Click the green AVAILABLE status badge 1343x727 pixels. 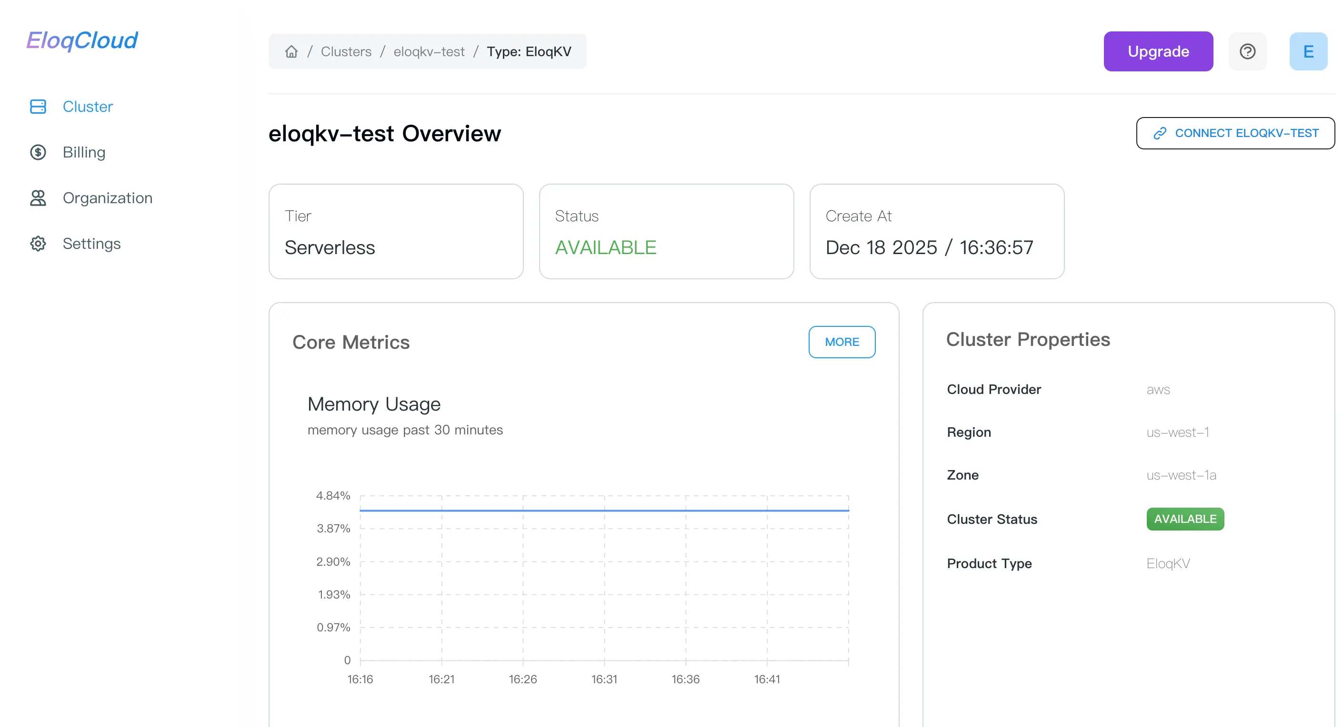(x=1185, y=519)
